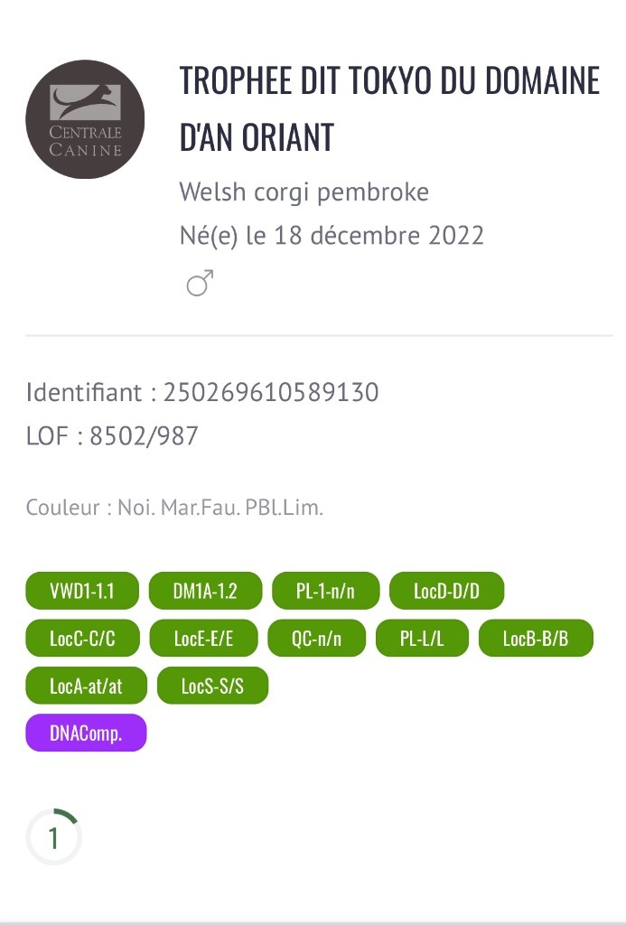The image size is (626, 925).
Task: Select the LocA-at/at green badge
Action: point(86,686)
